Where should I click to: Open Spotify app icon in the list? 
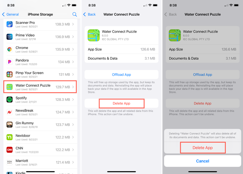9,100
